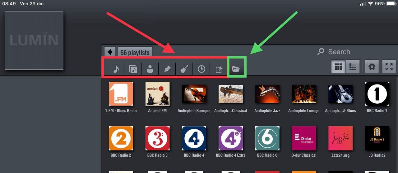
Task: Click the 'D-dur Classical' label
Action: [x=304, y=155]
